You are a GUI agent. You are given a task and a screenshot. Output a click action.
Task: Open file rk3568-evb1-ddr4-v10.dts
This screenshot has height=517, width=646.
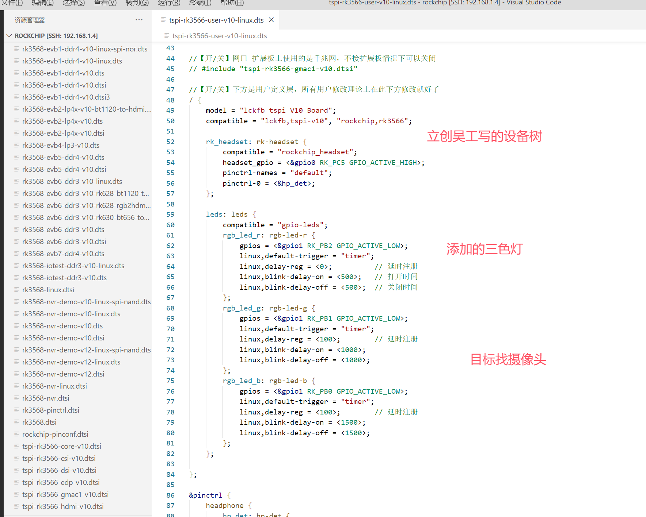click(63, 73)
